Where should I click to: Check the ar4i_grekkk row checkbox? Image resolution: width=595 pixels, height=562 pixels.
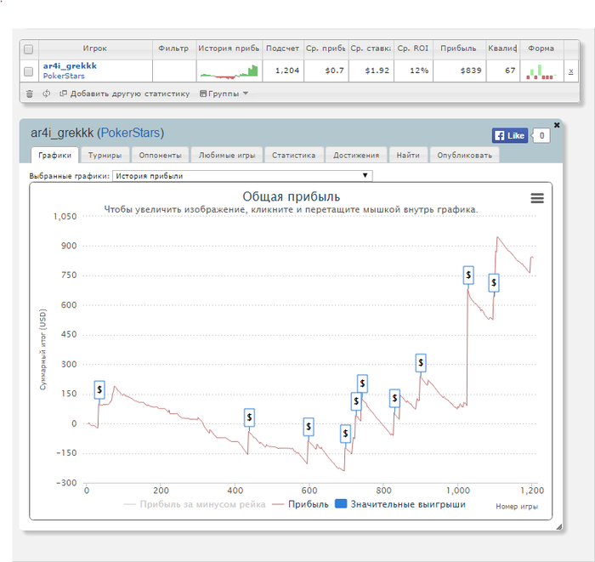pos(28,71)
